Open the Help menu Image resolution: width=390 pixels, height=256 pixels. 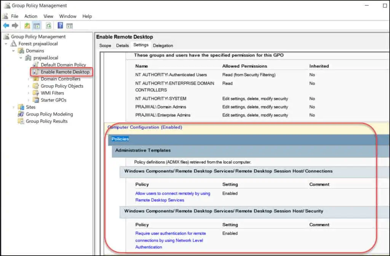click(x=87, y=16)
